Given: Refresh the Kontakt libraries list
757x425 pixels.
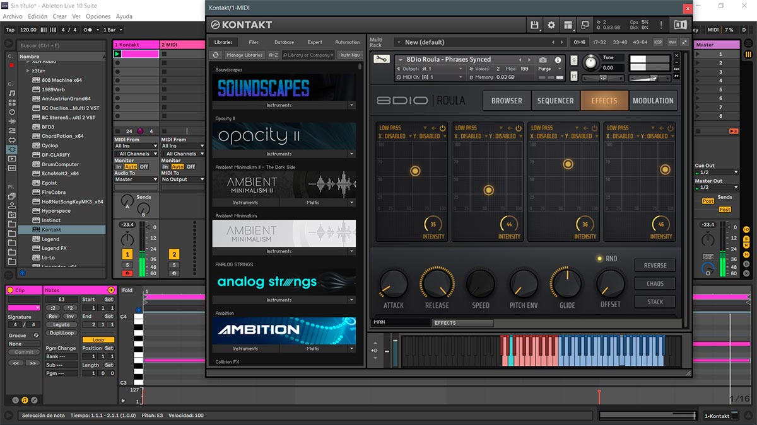Looking at the screenshot, I should click(216, 55).
